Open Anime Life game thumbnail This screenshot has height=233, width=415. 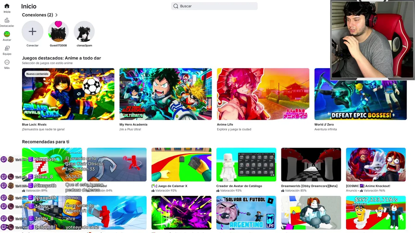pyautogui.click(x=263, y=94)
